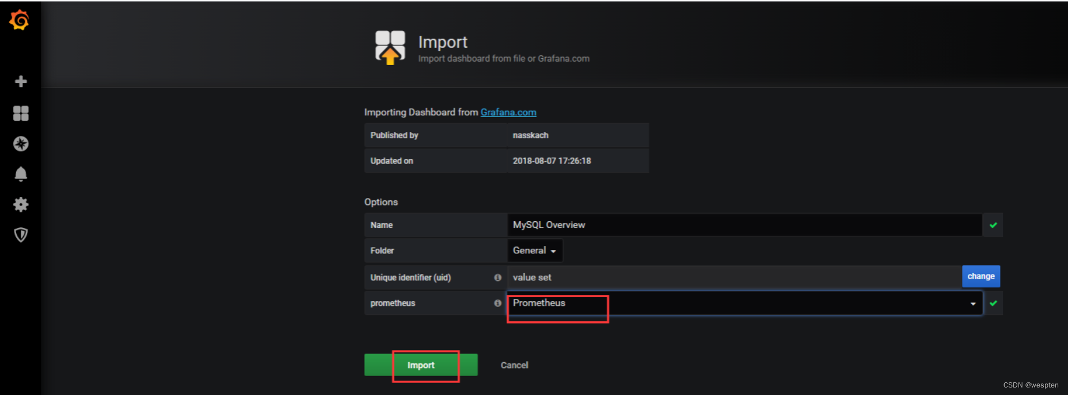
Task: Click the Name field with MySQL Overview
Action: (744, 225)
